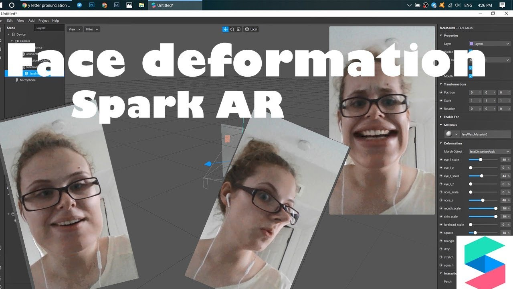Image resolution: width=513 pixels, height=289 pixels.
Task: Click the arrow icon beside eye_l_scale
Action: point(441,160)
